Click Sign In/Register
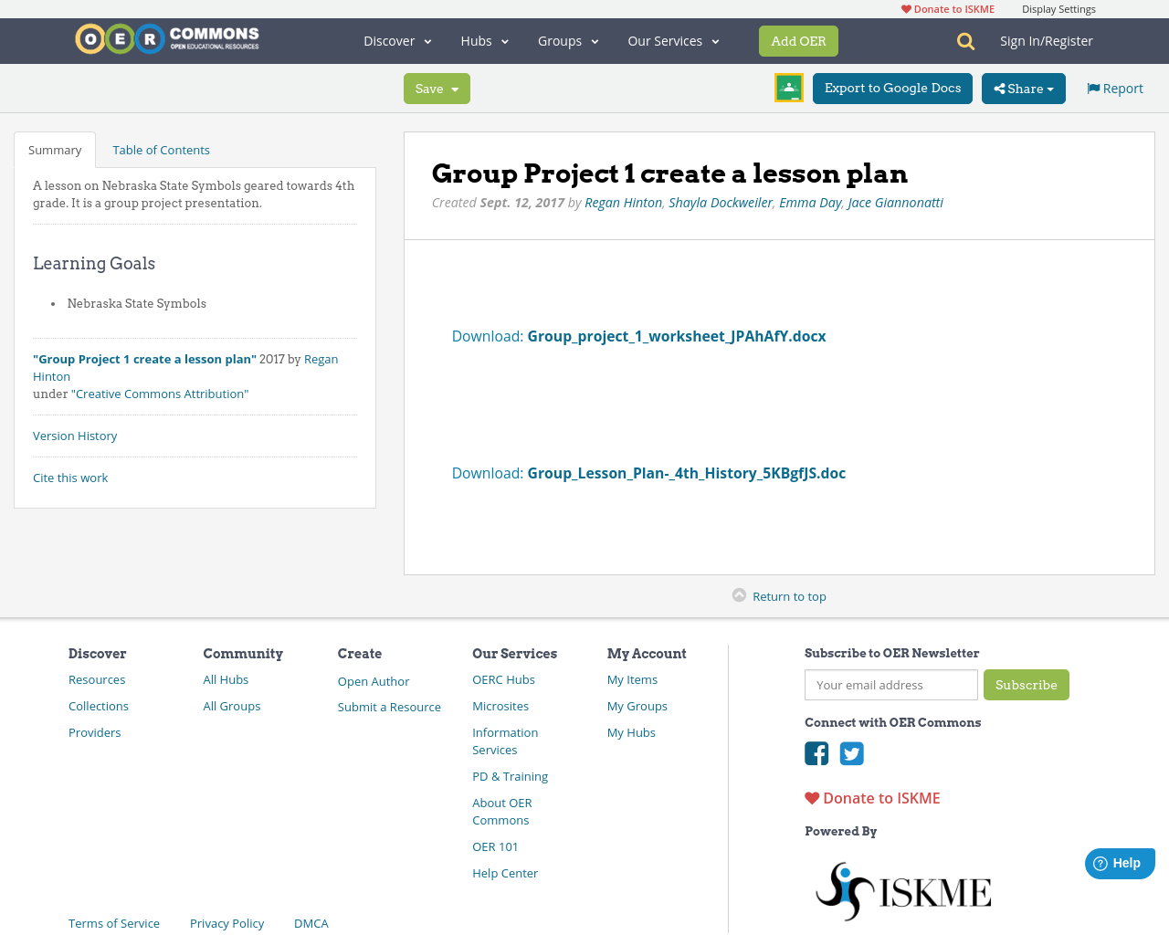The width and height of the screenshot is (1169, 935). 1047,41
